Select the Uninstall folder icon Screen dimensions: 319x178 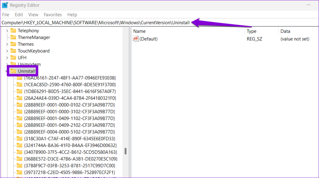coord(13,71)
